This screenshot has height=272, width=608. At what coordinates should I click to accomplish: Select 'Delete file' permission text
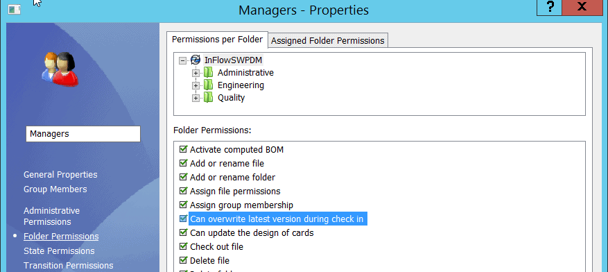(209, 261)
